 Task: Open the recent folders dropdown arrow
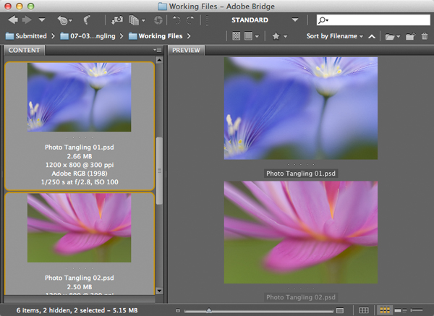click(x=42, y=20)
